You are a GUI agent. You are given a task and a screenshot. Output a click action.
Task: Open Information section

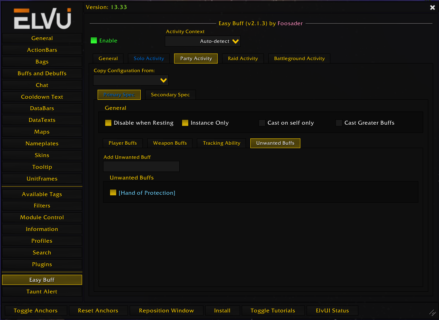[x=42, y=229]
